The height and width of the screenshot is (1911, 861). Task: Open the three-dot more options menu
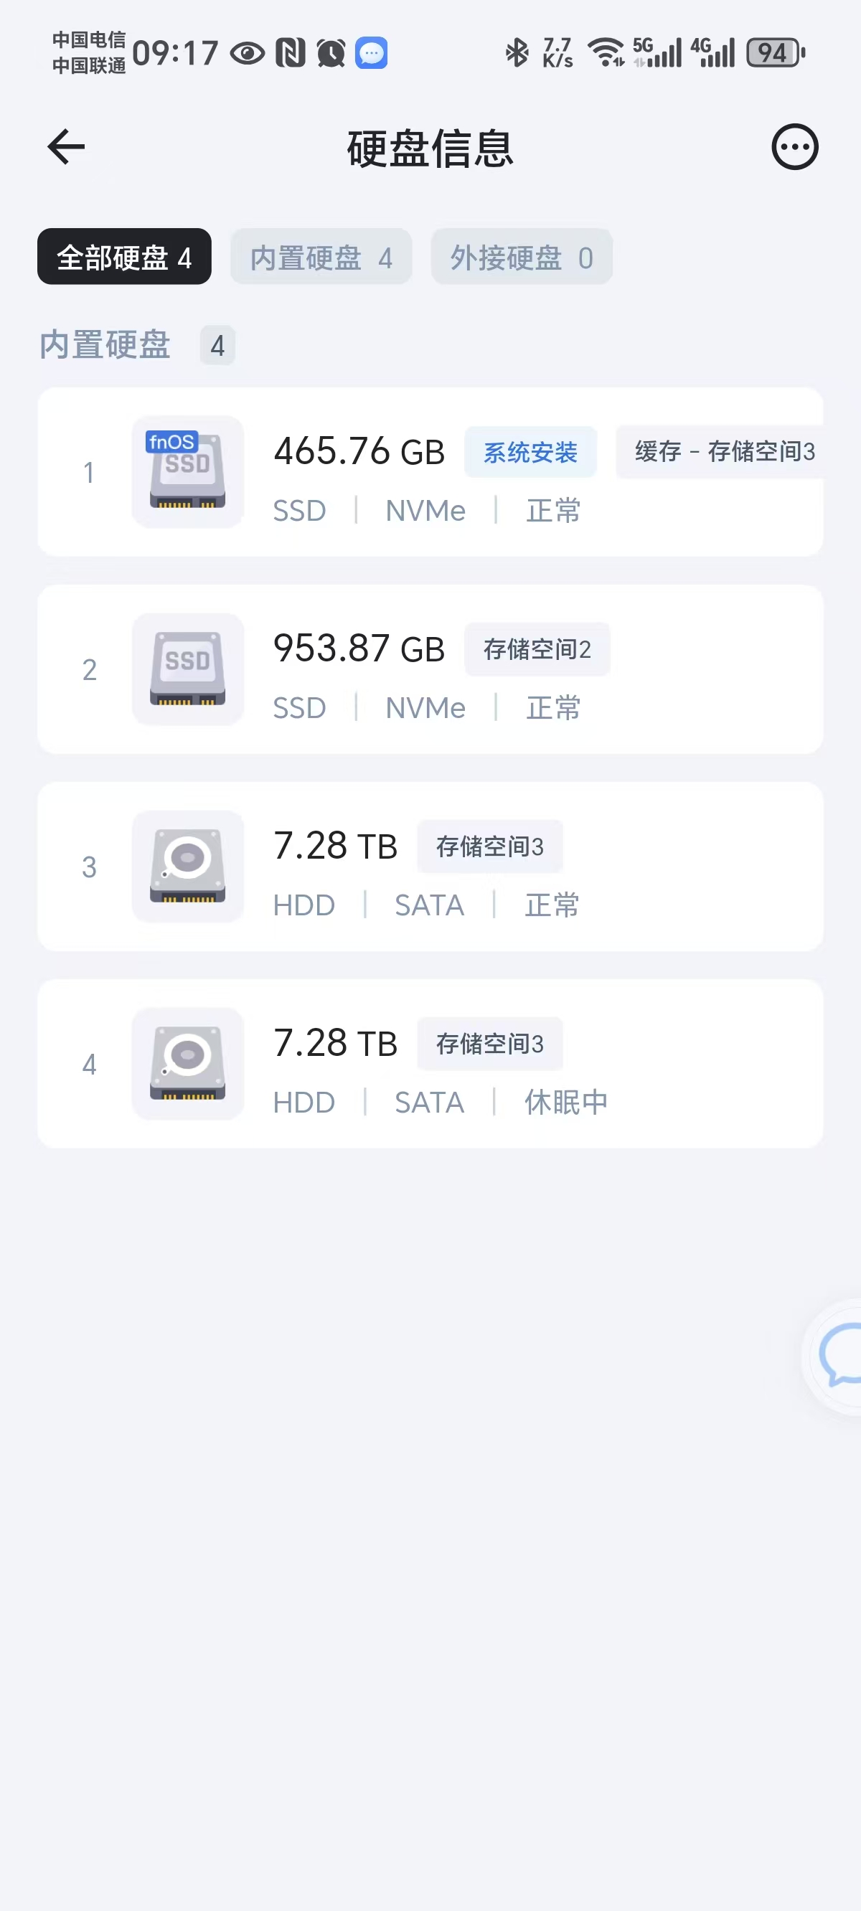pos(794,146)
